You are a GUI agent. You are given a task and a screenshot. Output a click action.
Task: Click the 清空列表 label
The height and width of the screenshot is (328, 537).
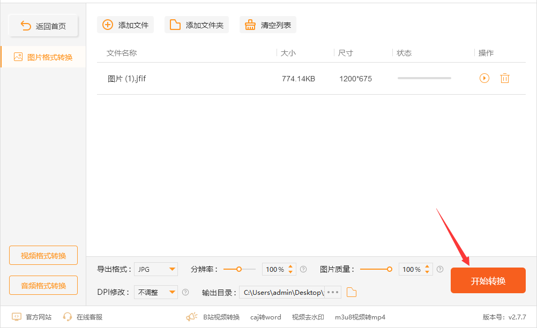point(275,25)
